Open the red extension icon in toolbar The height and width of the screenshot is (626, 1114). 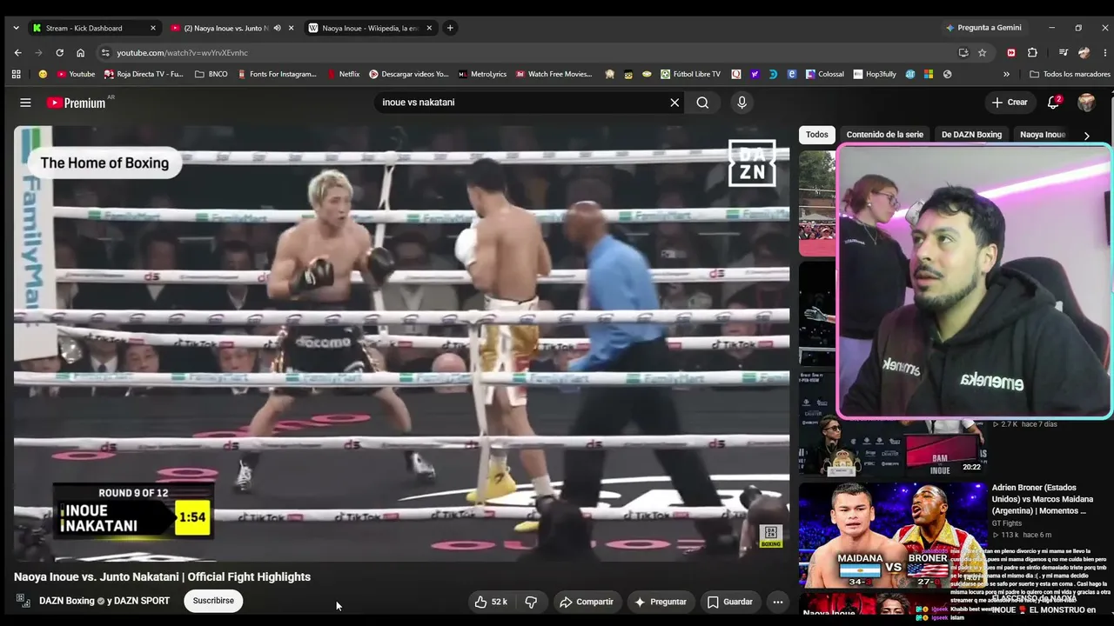click(1010, 52)
